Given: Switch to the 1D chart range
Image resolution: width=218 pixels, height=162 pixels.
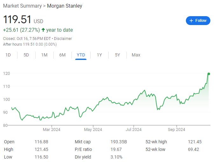Looking at the screenshot, I should pyautogui.click(x=8, y=55).
